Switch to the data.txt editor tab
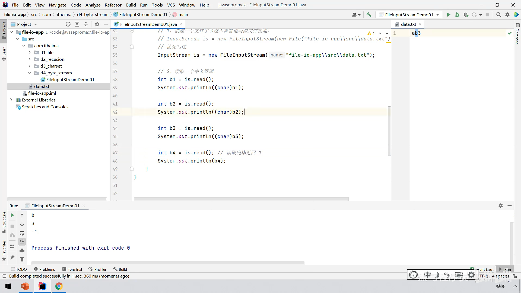521x293 pixels. pyautogui.click(x=408, y=24)
